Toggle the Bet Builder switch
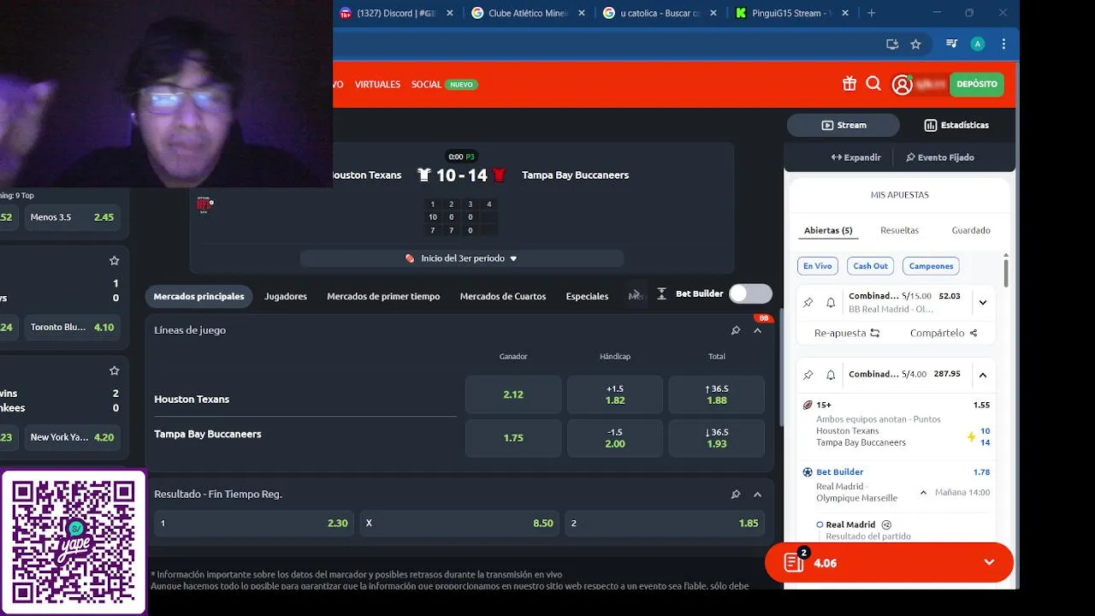Viewport: 1095px width, 616px height. [x=750, y=293]
